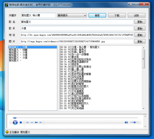Click lyric line [01:15.51]
154x139 pixels.
(75, 98)
